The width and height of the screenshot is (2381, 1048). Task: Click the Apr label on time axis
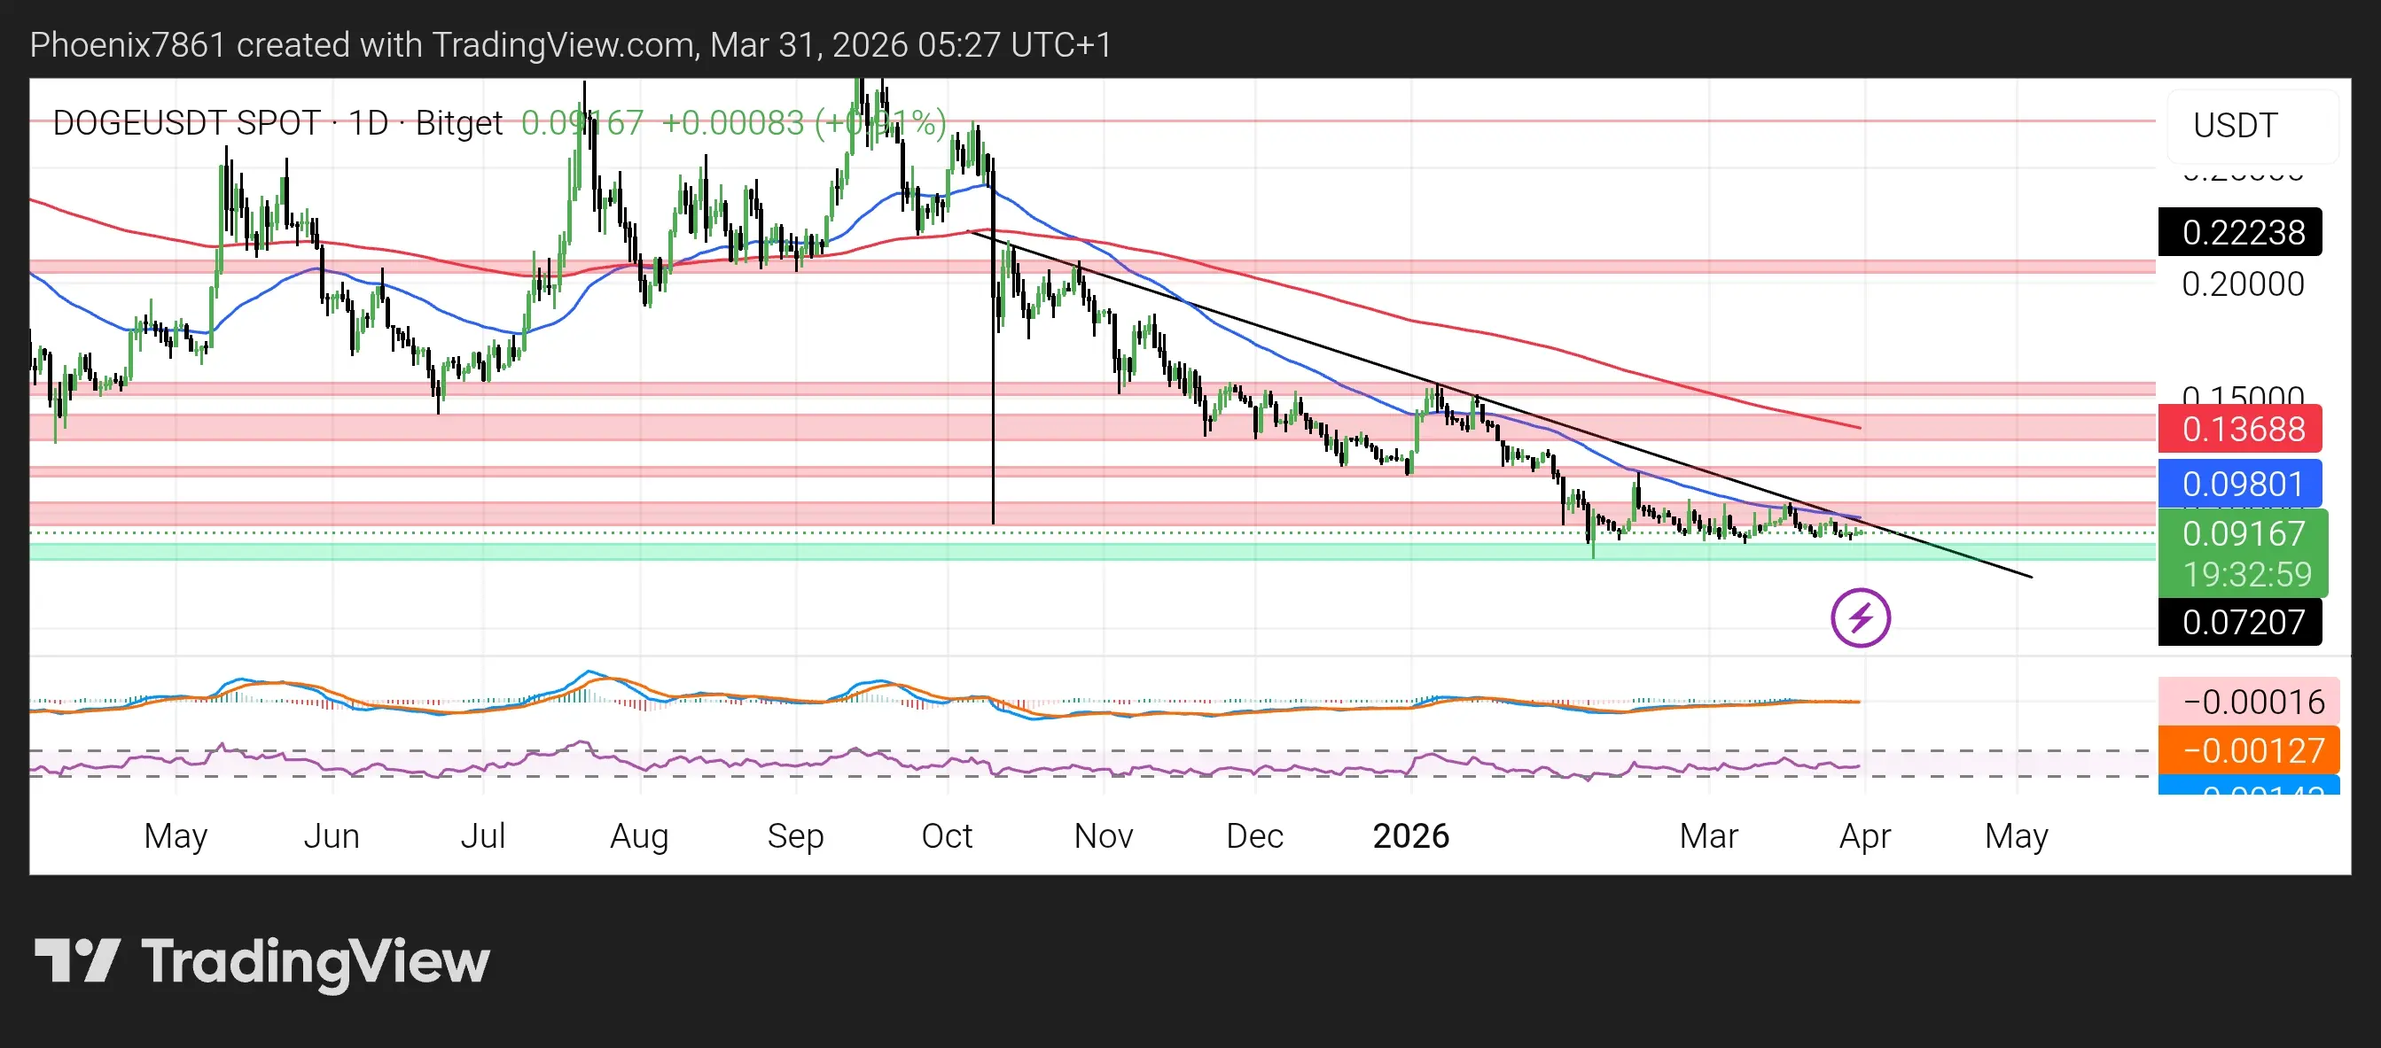pos(1864,835)
